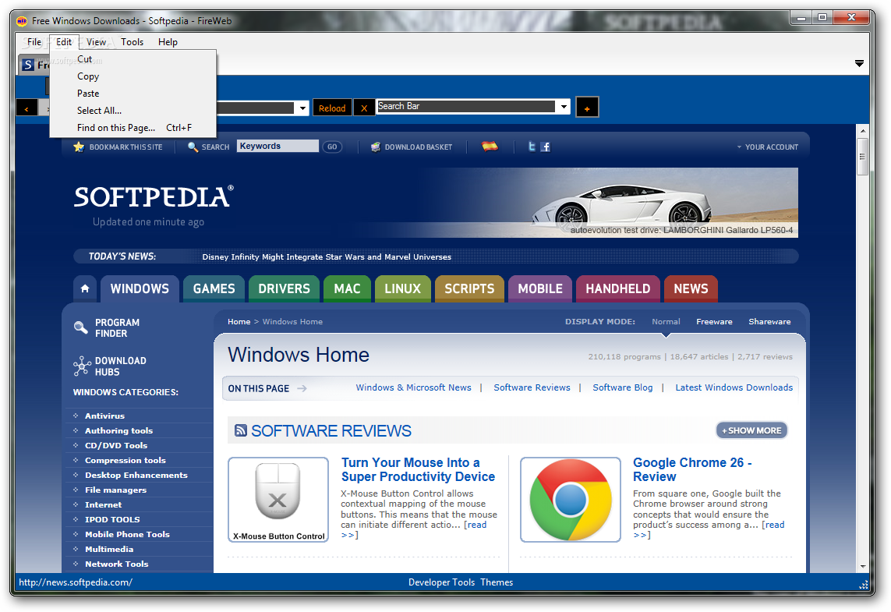Select the Windows tab

pos(140,288)
